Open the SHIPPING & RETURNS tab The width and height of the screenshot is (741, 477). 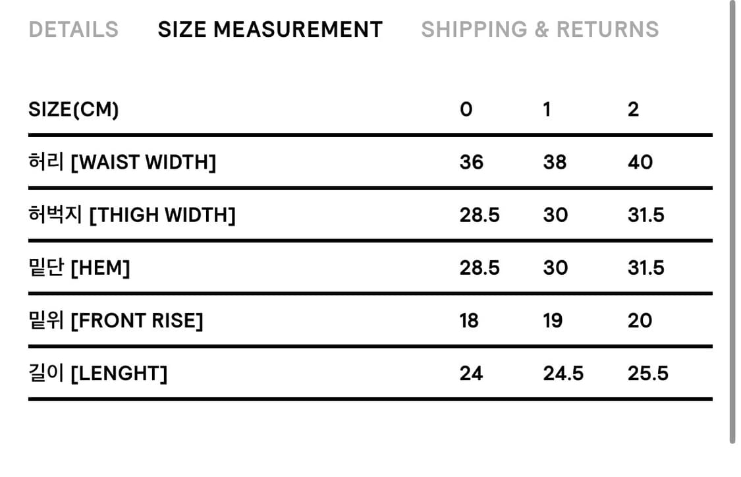(x=539, y=30)
